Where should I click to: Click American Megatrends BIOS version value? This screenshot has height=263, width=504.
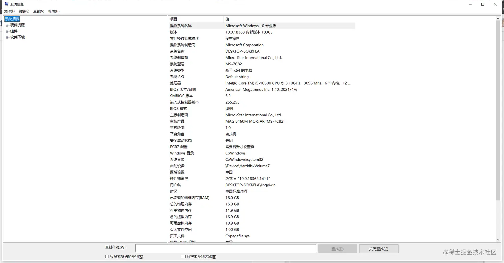click(261, 89)
